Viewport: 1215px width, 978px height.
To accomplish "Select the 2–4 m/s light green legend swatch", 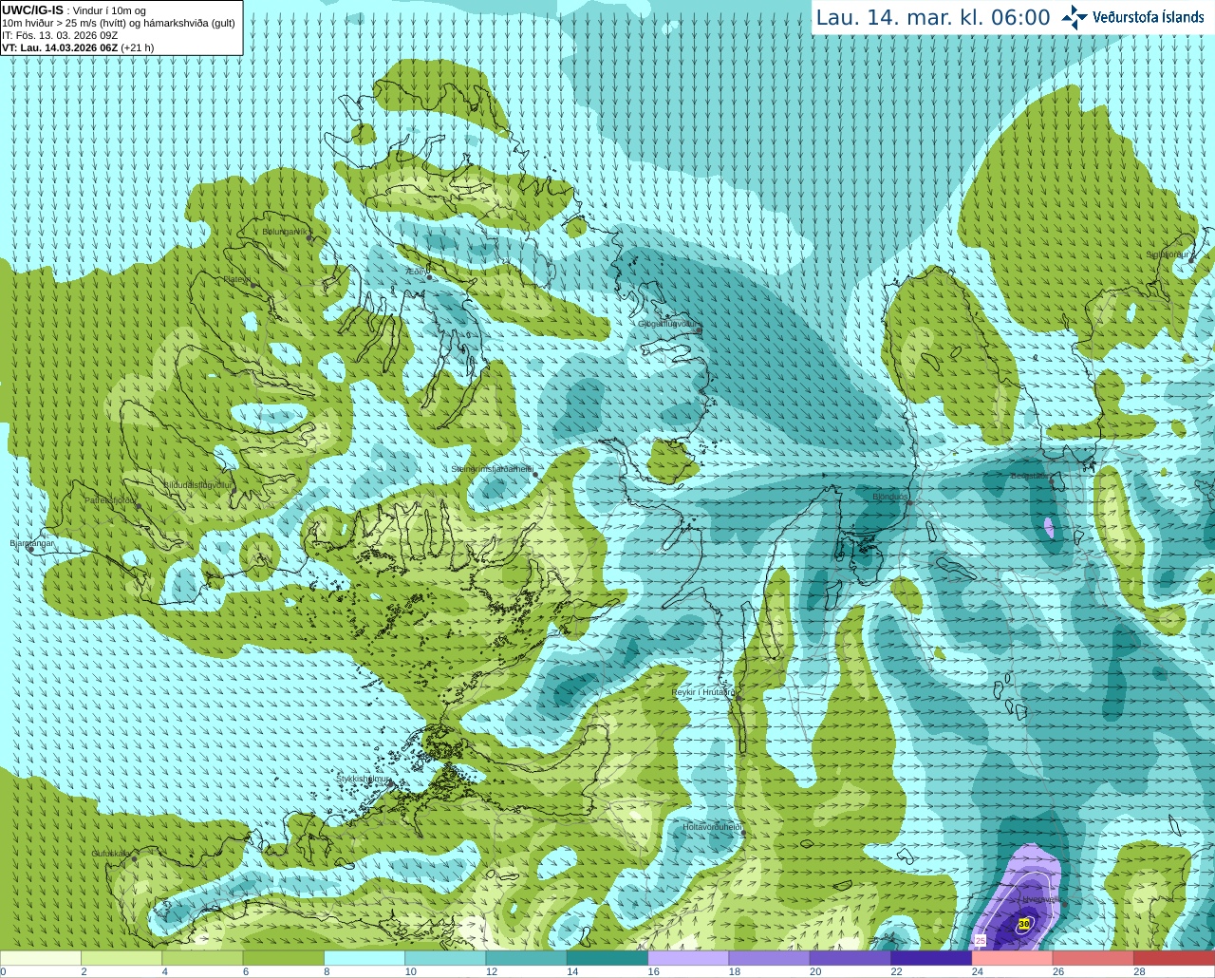I will coord(121,958).
